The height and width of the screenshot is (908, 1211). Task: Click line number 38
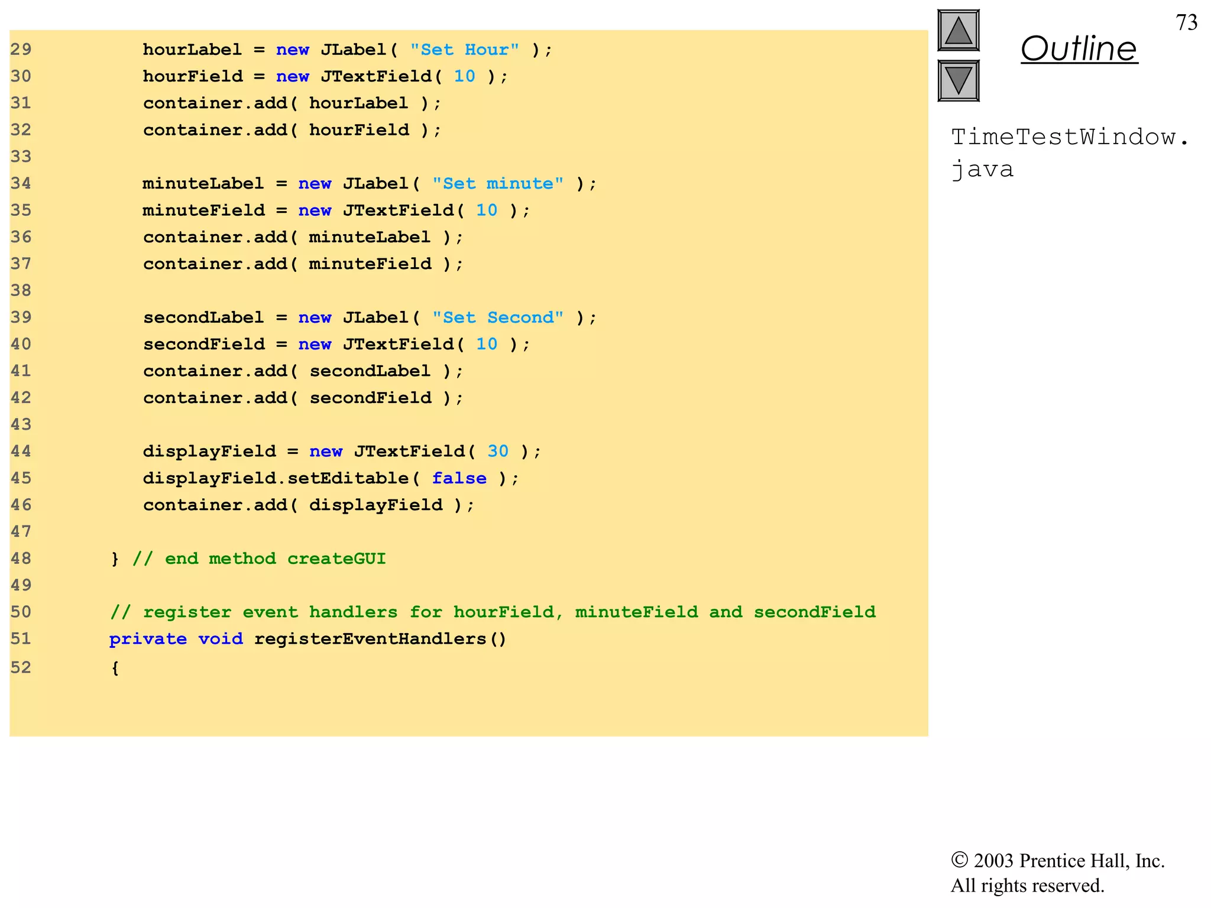(21, 290)
